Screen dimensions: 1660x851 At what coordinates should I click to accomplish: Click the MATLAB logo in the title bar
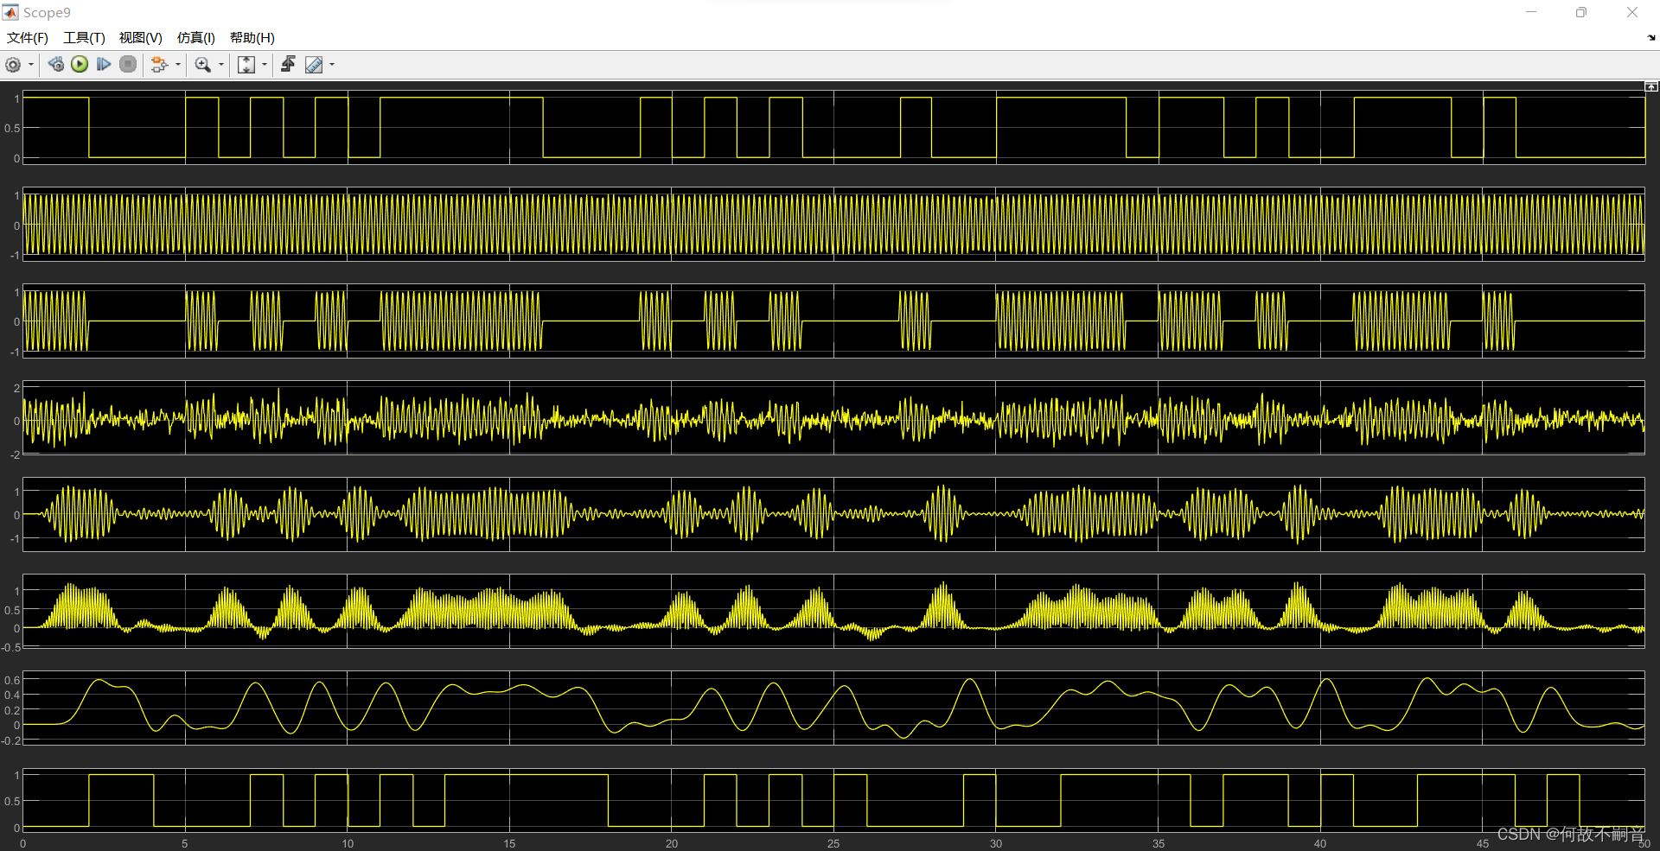(x=10, y=12)
